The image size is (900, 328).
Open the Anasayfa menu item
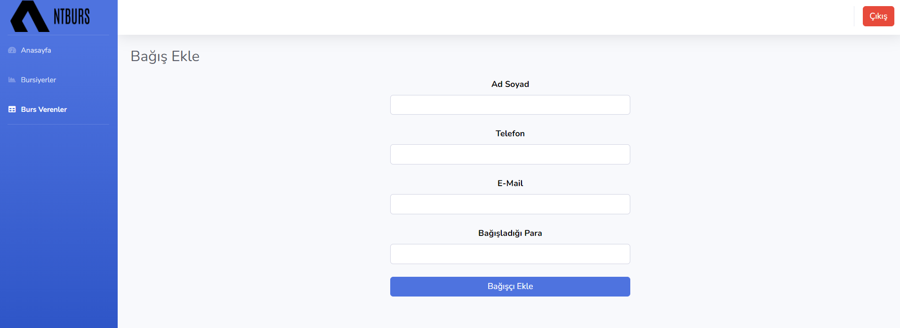[x=36, y=50]
